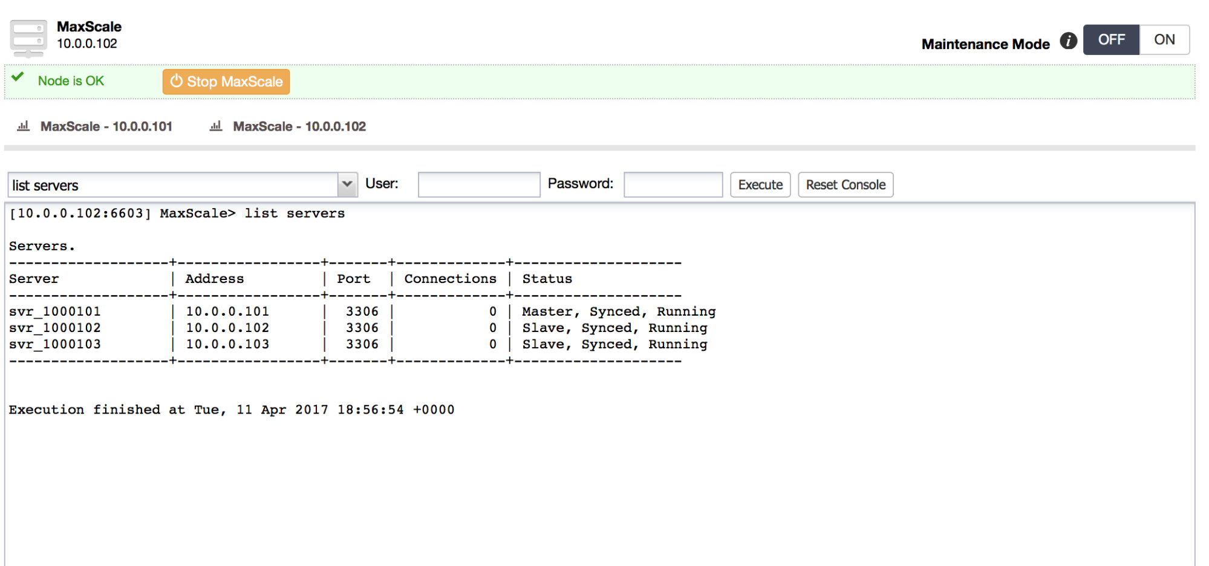Click chart icon beside MaxScale - 10.0.0.101
Viewport: 1209px width, 566px height.
click(x=24, y=126)
